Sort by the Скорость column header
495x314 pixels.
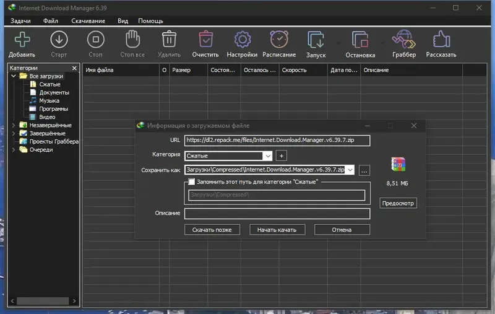(x=303, y=70)
